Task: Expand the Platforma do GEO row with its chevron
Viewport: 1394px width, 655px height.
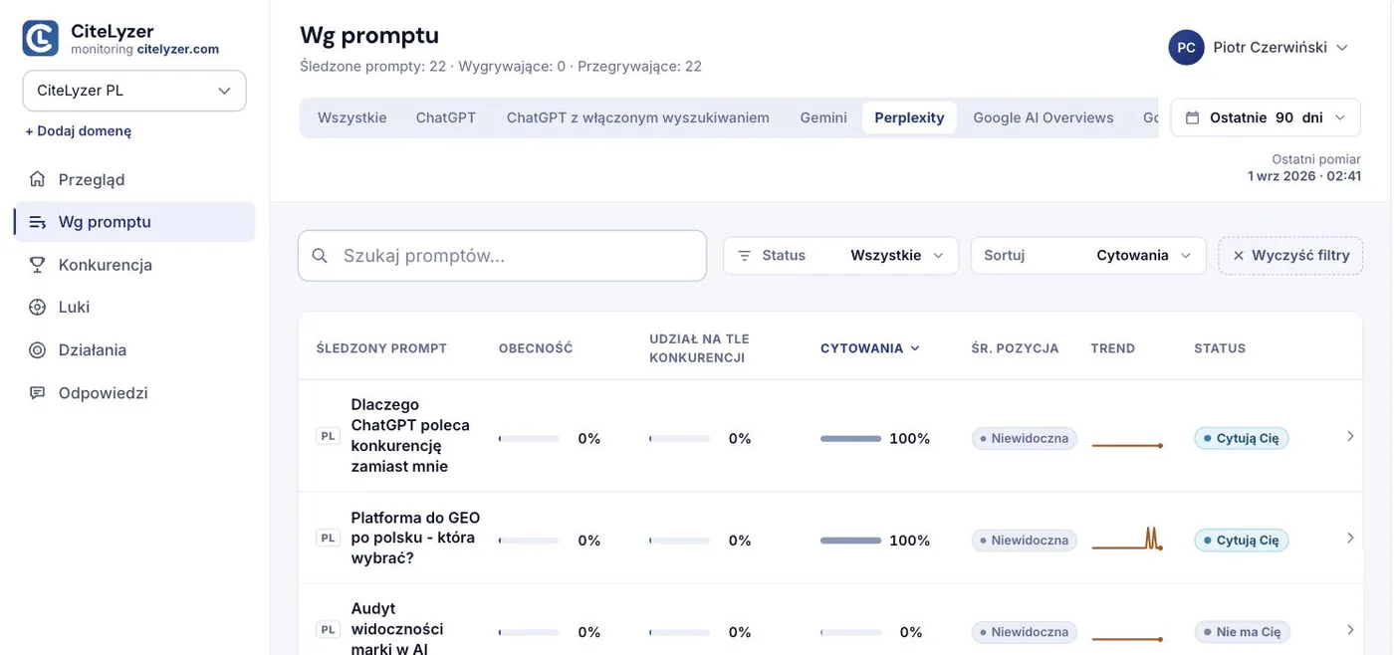Action: 1351,538
